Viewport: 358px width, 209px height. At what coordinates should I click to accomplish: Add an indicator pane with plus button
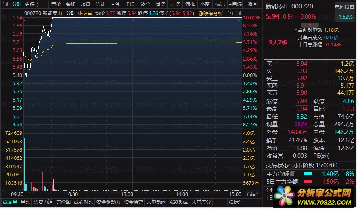247,202
